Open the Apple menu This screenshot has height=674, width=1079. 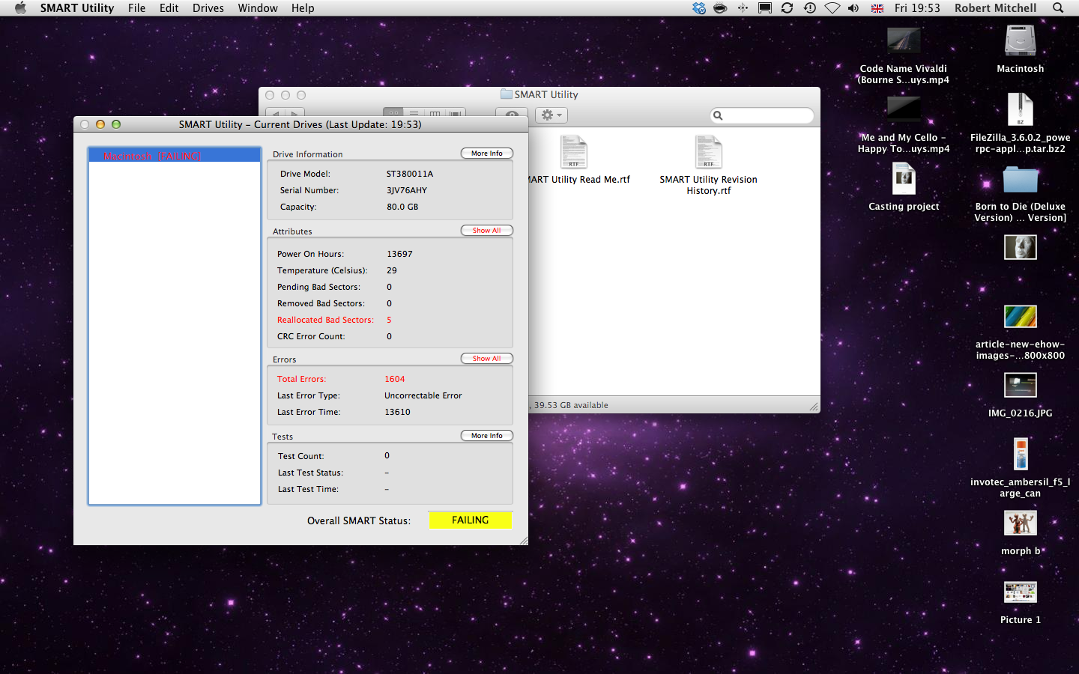tap(20, 7)
